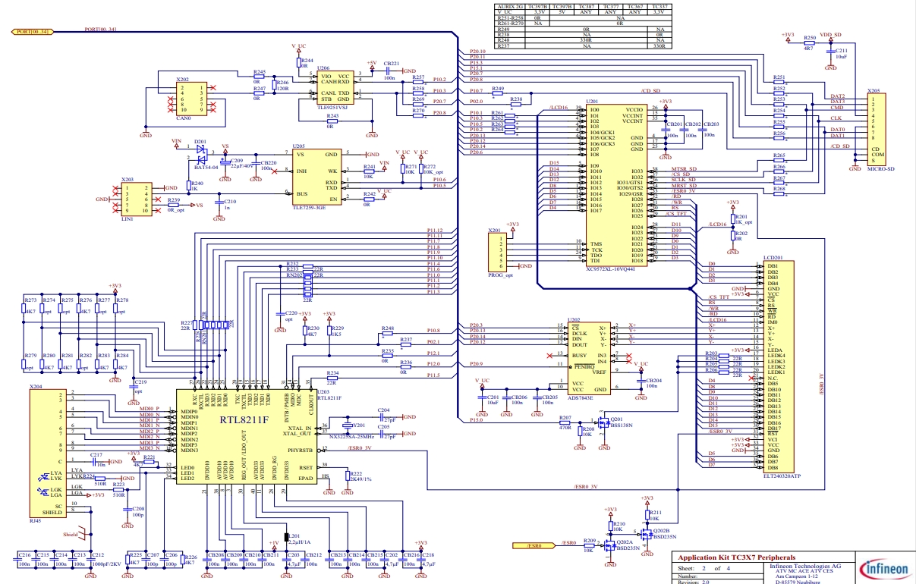The width and height of the screenshot is (916, 584).
Task: Select the PROG_opt header label
Action: tap(502, 275)
